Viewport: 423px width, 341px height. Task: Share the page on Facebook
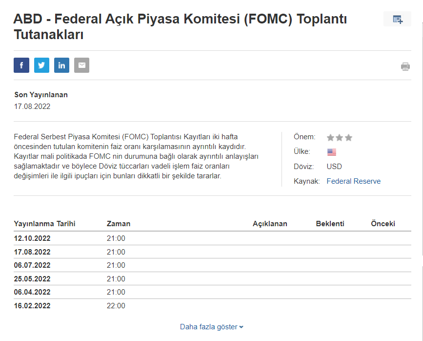point(21,65)
